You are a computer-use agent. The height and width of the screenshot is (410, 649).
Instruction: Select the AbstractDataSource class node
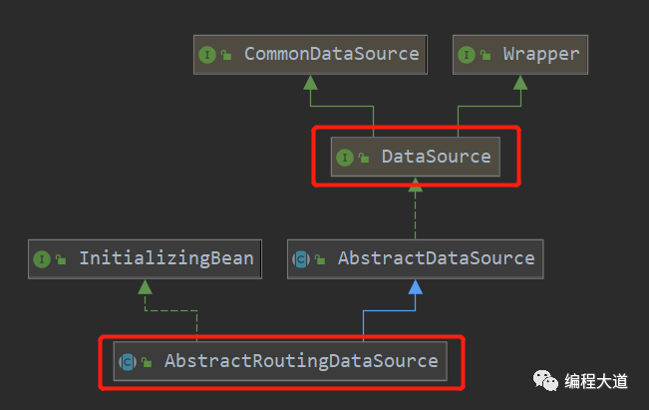click(x=436, y=258)
